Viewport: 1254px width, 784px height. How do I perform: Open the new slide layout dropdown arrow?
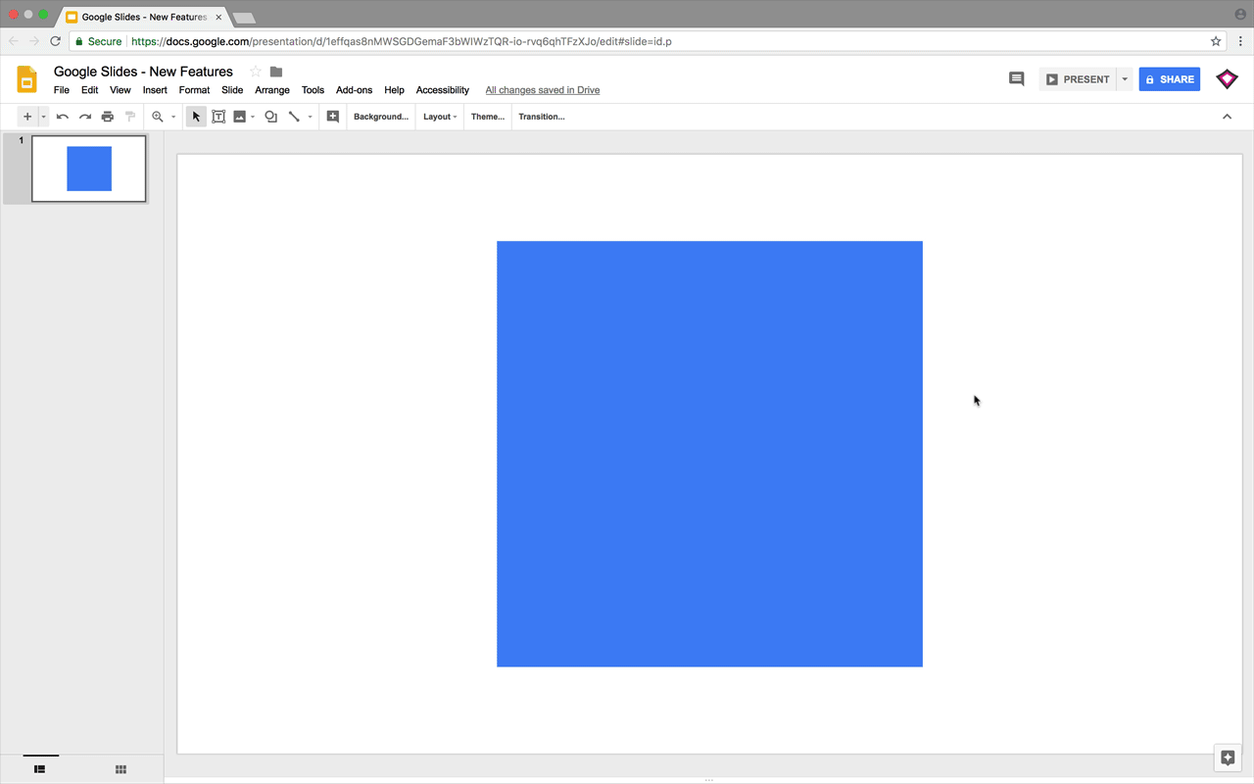(43, 117)
